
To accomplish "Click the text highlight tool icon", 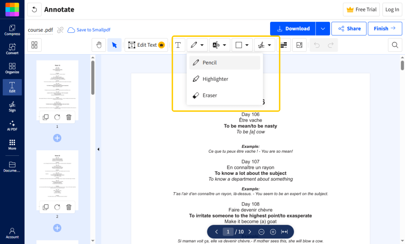I will (x=216, y=45).
